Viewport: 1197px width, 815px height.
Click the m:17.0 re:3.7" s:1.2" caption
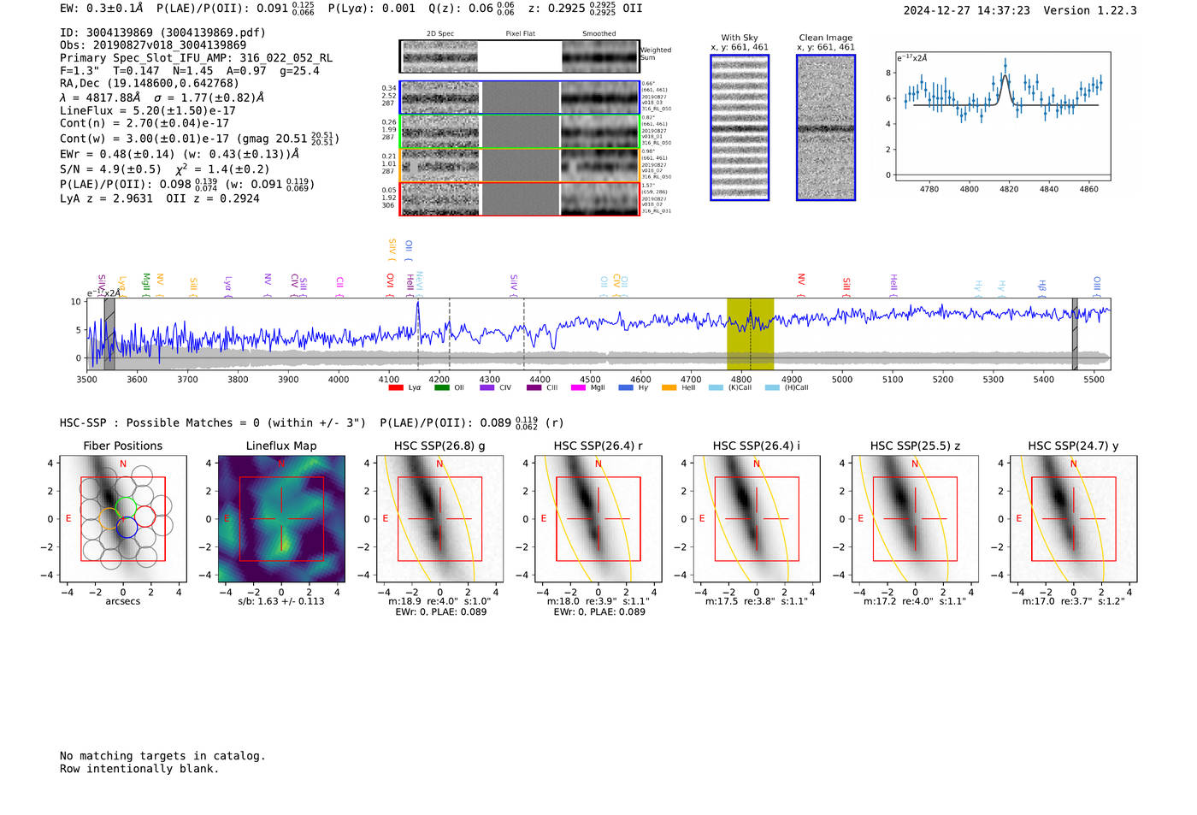(1074, 601)
